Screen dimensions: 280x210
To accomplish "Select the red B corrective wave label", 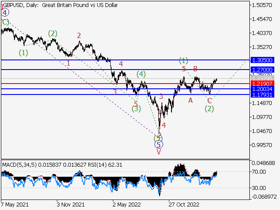I will (196, 69).
